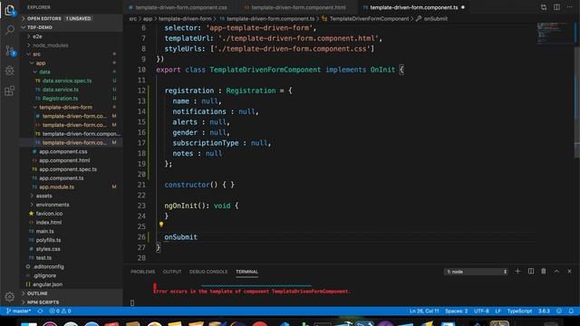Image resolution: width=580 pixels, height=326 pixels.
Task: Open app.component.html file
Action: [x=71, y=160]
